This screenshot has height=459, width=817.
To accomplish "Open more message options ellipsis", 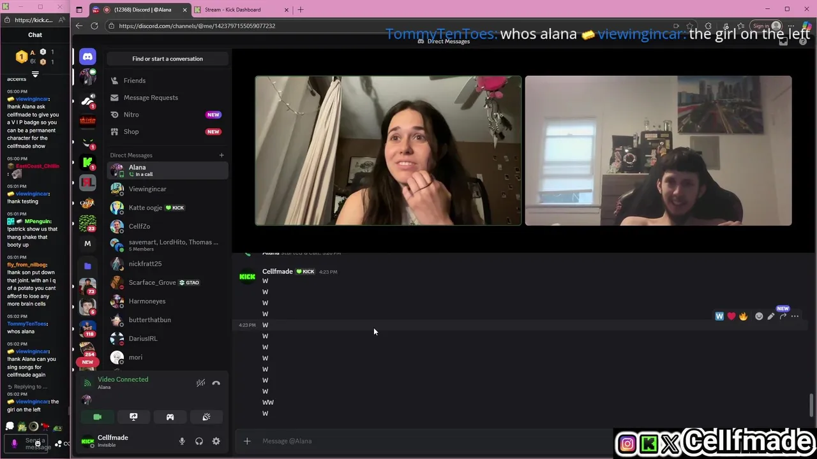I will (795, 316).
